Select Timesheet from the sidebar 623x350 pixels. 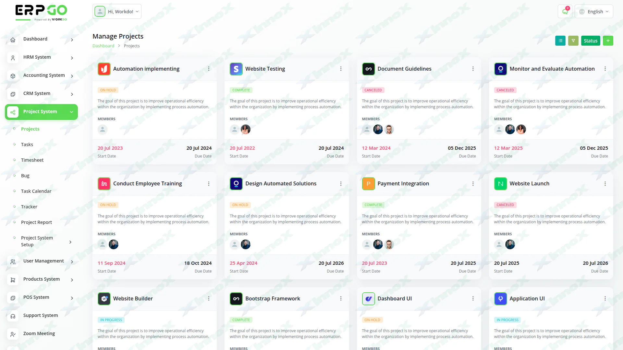(x=32, y=160)
